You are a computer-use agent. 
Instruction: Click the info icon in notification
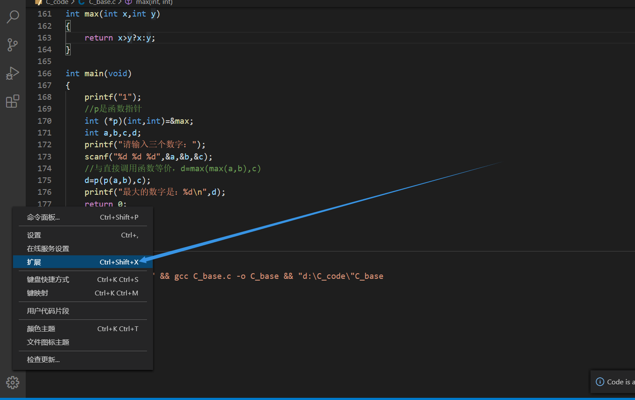pyautogui.click(x=600, y=382)
